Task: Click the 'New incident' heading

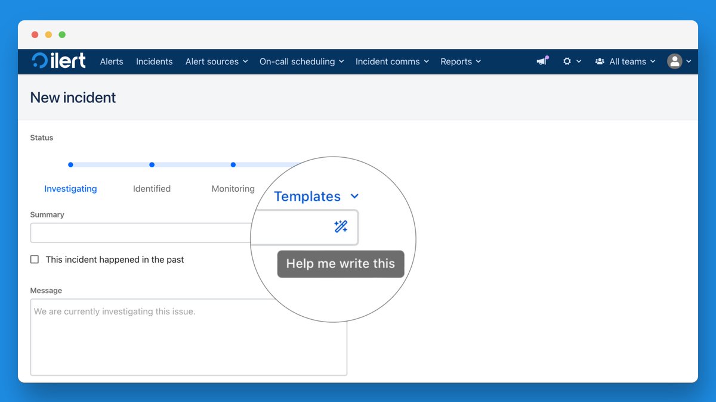Action: coord(73,98)
